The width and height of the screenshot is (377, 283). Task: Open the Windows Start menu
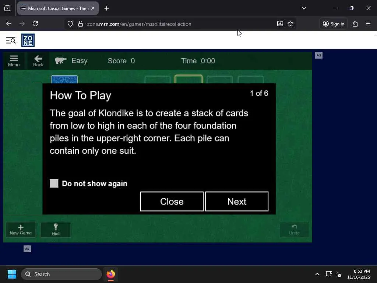coord(12,274)
